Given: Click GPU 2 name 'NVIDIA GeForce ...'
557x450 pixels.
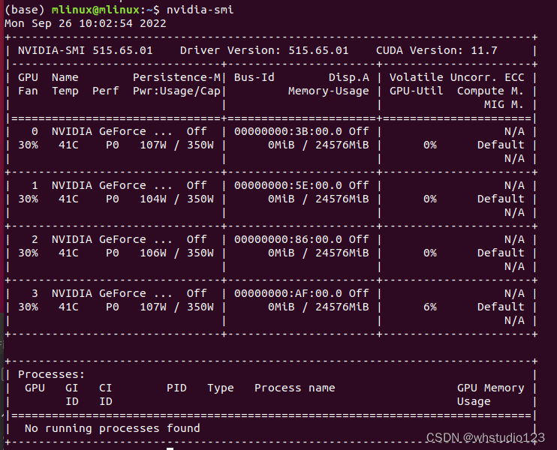Looking at the screenshot, I should tap(113, 239).
